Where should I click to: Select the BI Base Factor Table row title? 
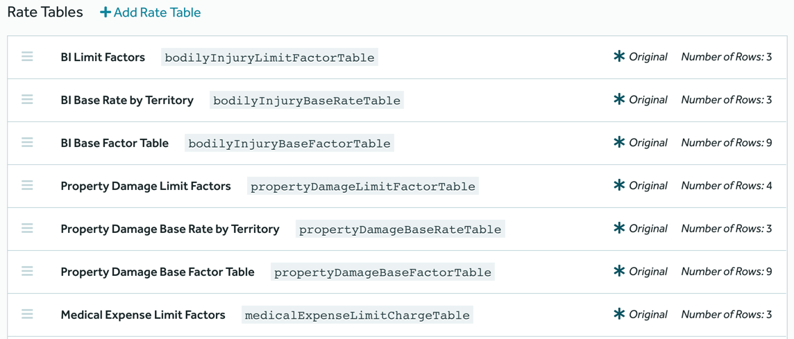[x=115, y=143]
